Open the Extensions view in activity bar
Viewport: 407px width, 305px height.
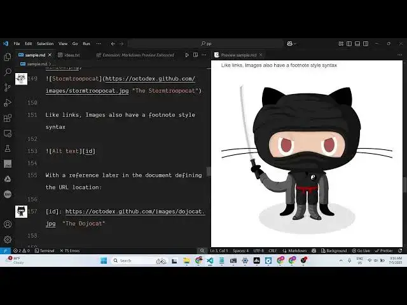8,118
